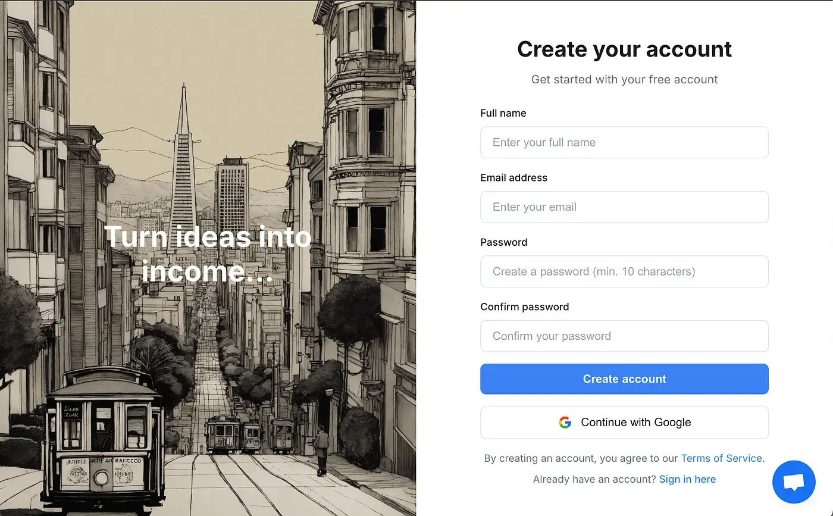Select the Create a password field
The image size is (833, 516).
(x=624, y=271)
